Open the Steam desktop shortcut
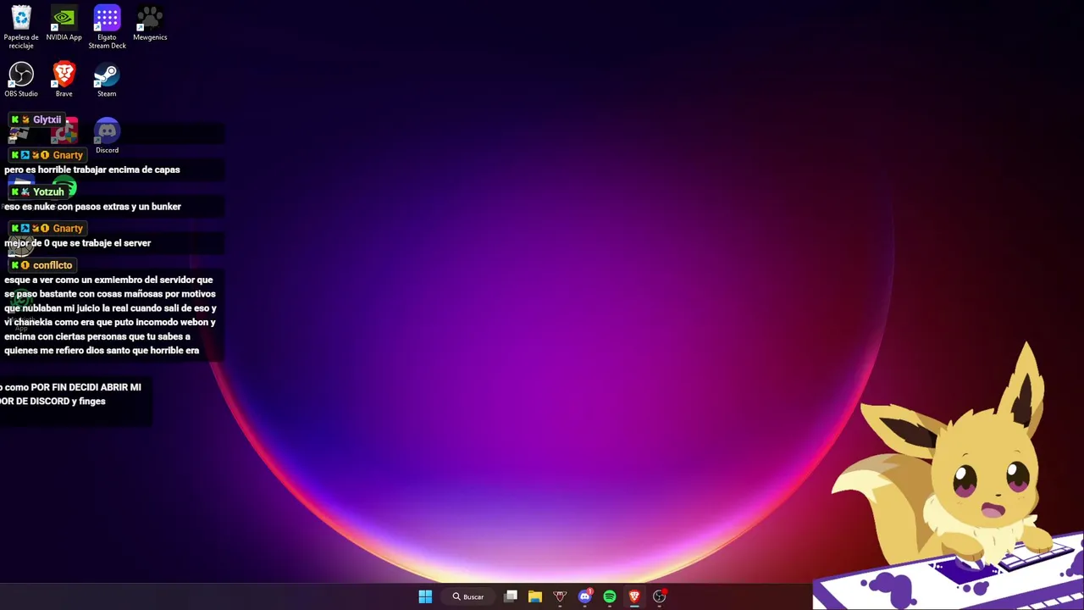Screen dimensions: 1084x610 tap(107, 80)
